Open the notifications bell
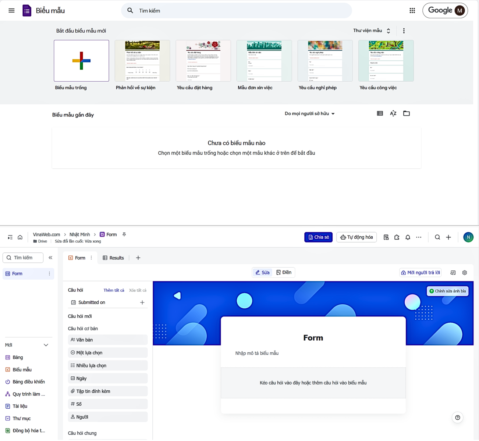The width and height of the screenshot is (479, 441). coord(408,237)
